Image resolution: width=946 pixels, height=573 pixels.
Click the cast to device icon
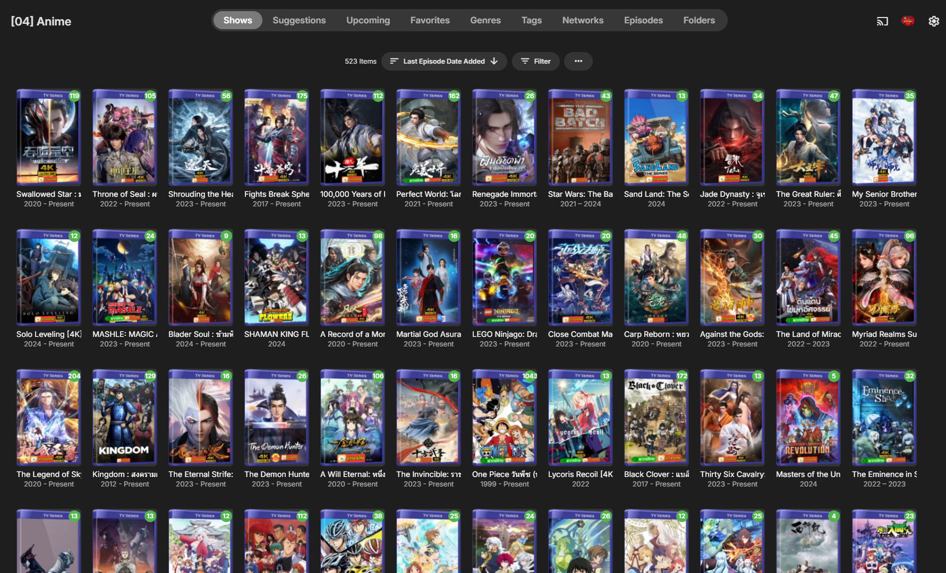882,21
